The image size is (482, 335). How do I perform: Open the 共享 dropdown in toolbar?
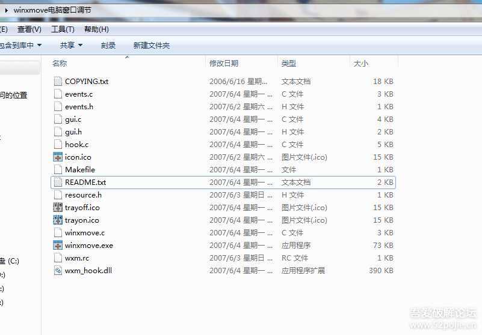(71, 45)
